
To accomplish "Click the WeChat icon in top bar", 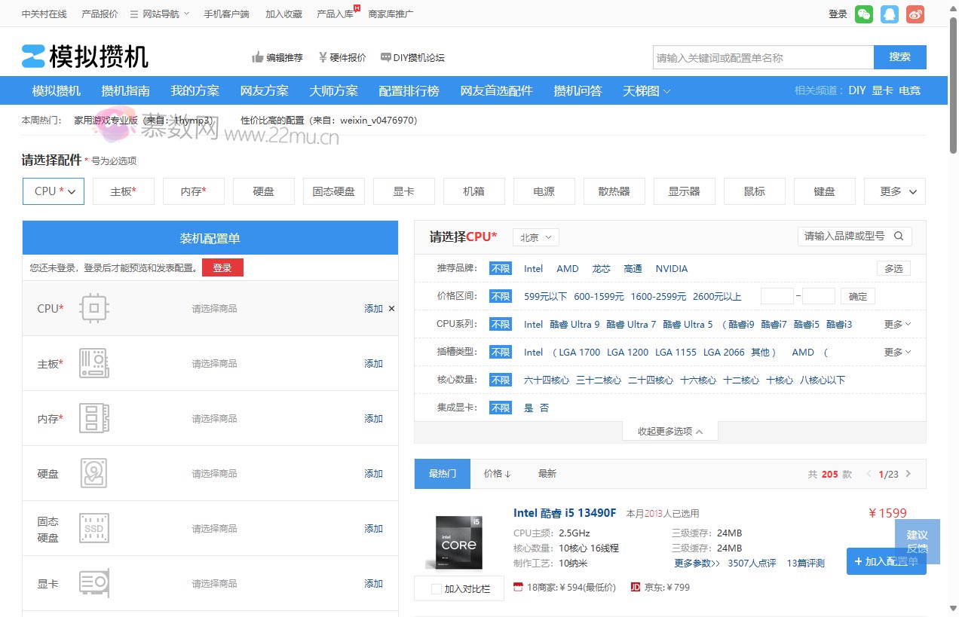I will tap(863, 14).
